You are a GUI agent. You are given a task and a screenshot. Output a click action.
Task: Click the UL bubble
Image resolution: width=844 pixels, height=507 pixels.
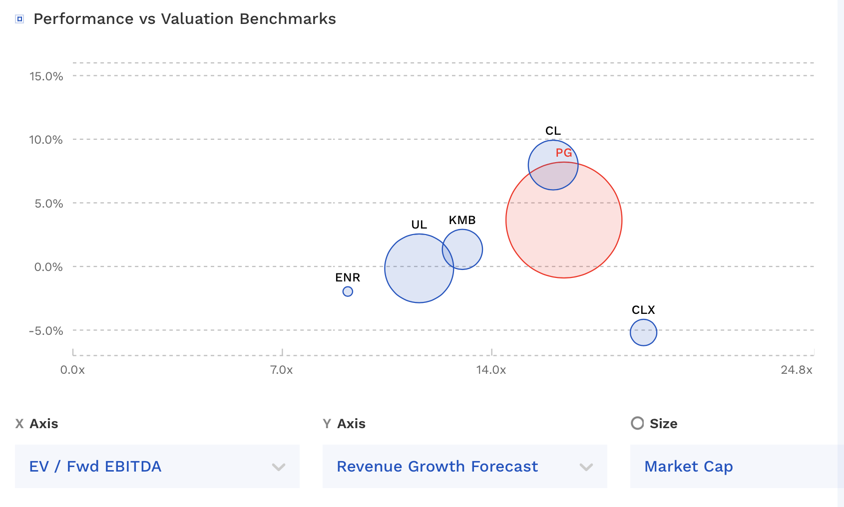[420, 267]
